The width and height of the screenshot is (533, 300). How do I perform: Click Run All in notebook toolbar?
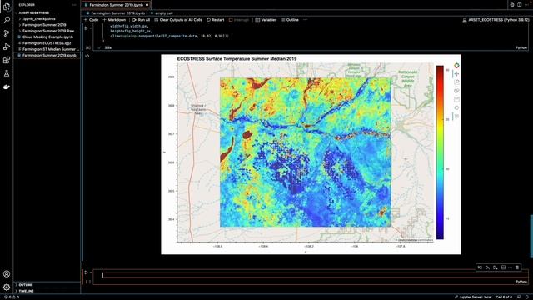click(141, 20)
